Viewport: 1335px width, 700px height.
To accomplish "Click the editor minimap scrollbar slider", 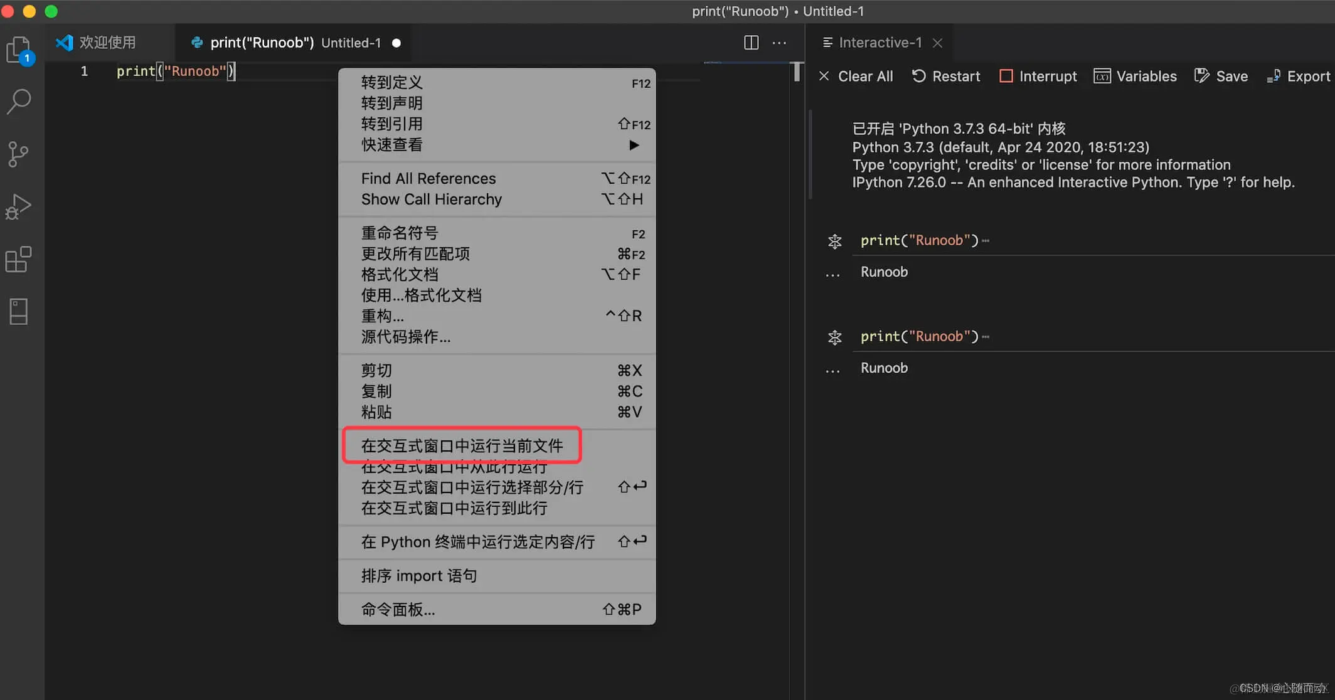I will click(796, 72).
